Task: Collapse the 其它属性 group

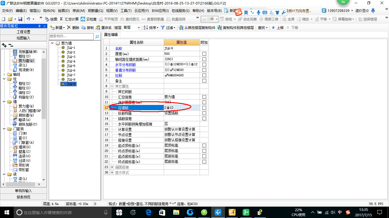Action: click(x=112, y=86)
